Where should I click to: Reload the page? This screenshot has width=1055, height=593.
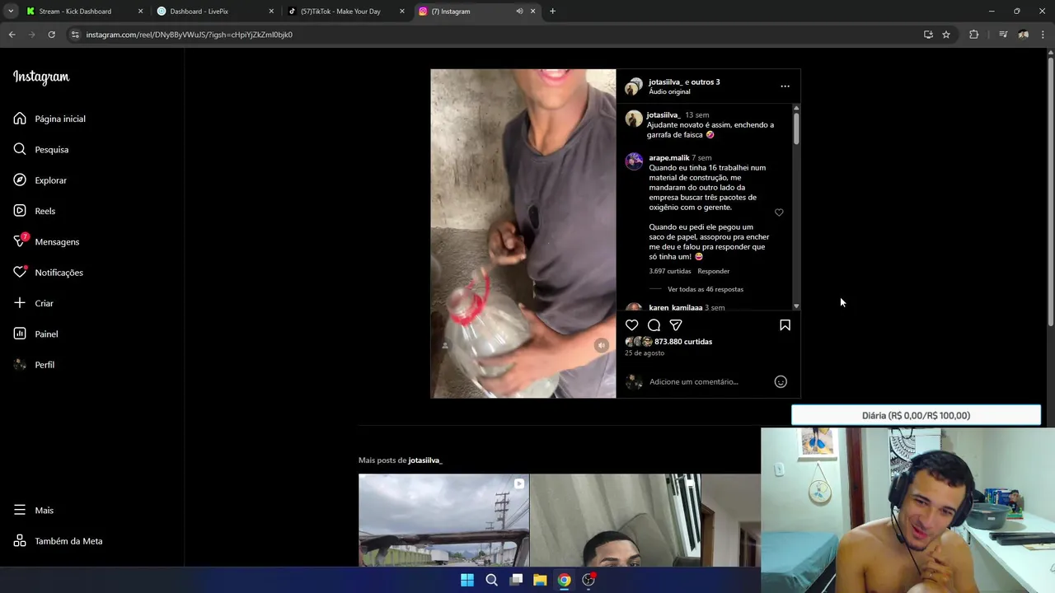pyautogui.click(x=51, y=35)
